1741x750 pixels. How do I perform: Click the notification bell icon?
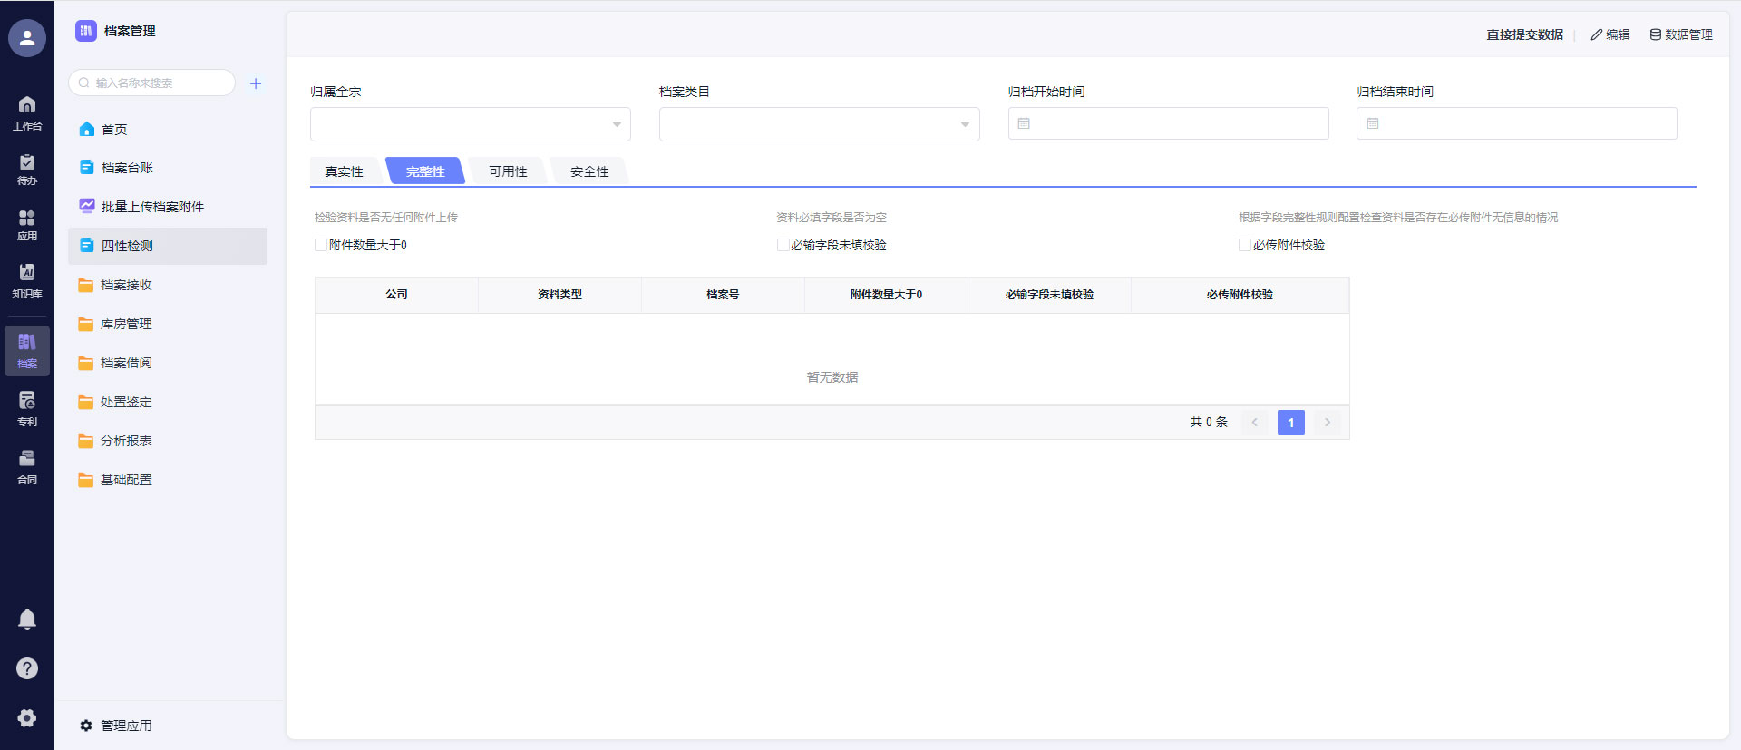coord(27,619)
